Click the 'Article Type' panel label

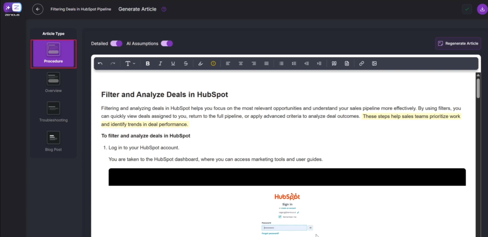(x=53, y=34)
